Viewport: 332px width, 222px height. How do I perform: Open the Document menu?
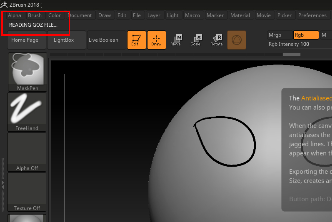tap(80, 15)
